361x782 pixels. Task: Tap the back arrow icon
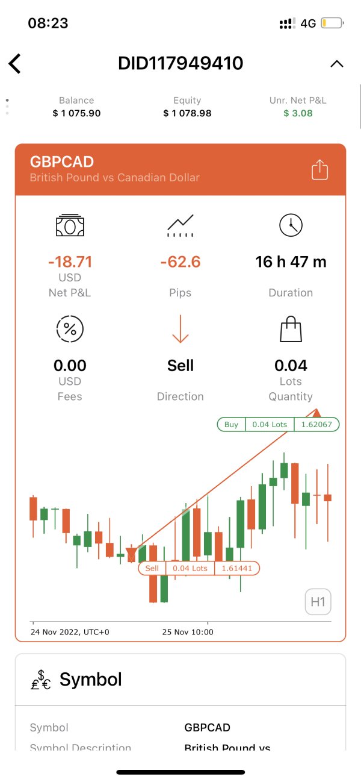15,63
